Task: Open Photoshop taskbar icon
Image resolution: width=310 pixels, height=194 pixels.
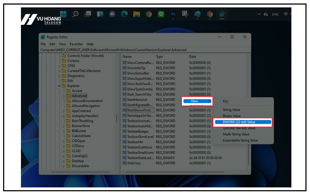Action: point(173,14)
